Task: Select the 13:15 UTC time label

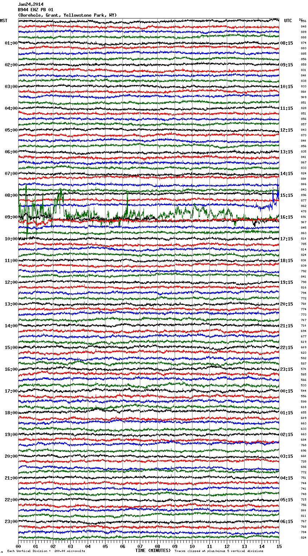Action: pyautogui.click(x=287, y=152)
